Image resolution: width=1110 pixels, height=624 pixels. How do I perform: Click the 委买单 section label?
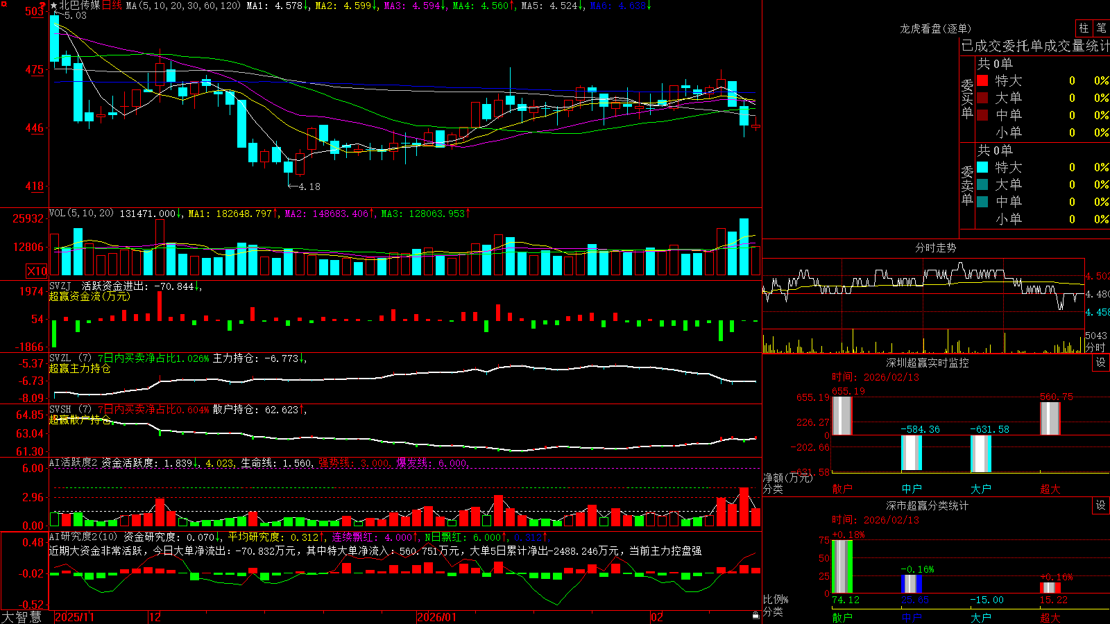(x=967, y=98)
